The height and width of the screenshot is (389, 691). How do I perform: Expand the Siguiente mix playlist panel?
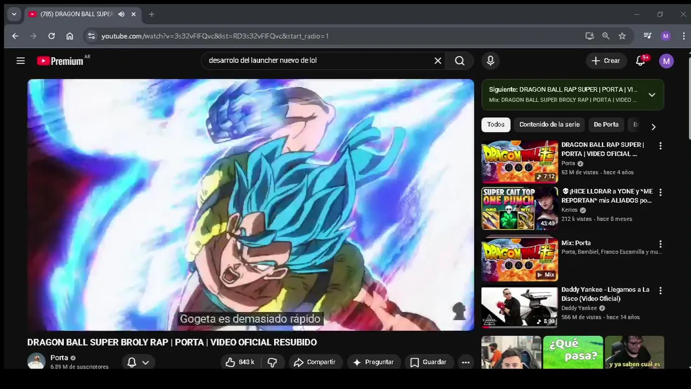coord(652,95)
